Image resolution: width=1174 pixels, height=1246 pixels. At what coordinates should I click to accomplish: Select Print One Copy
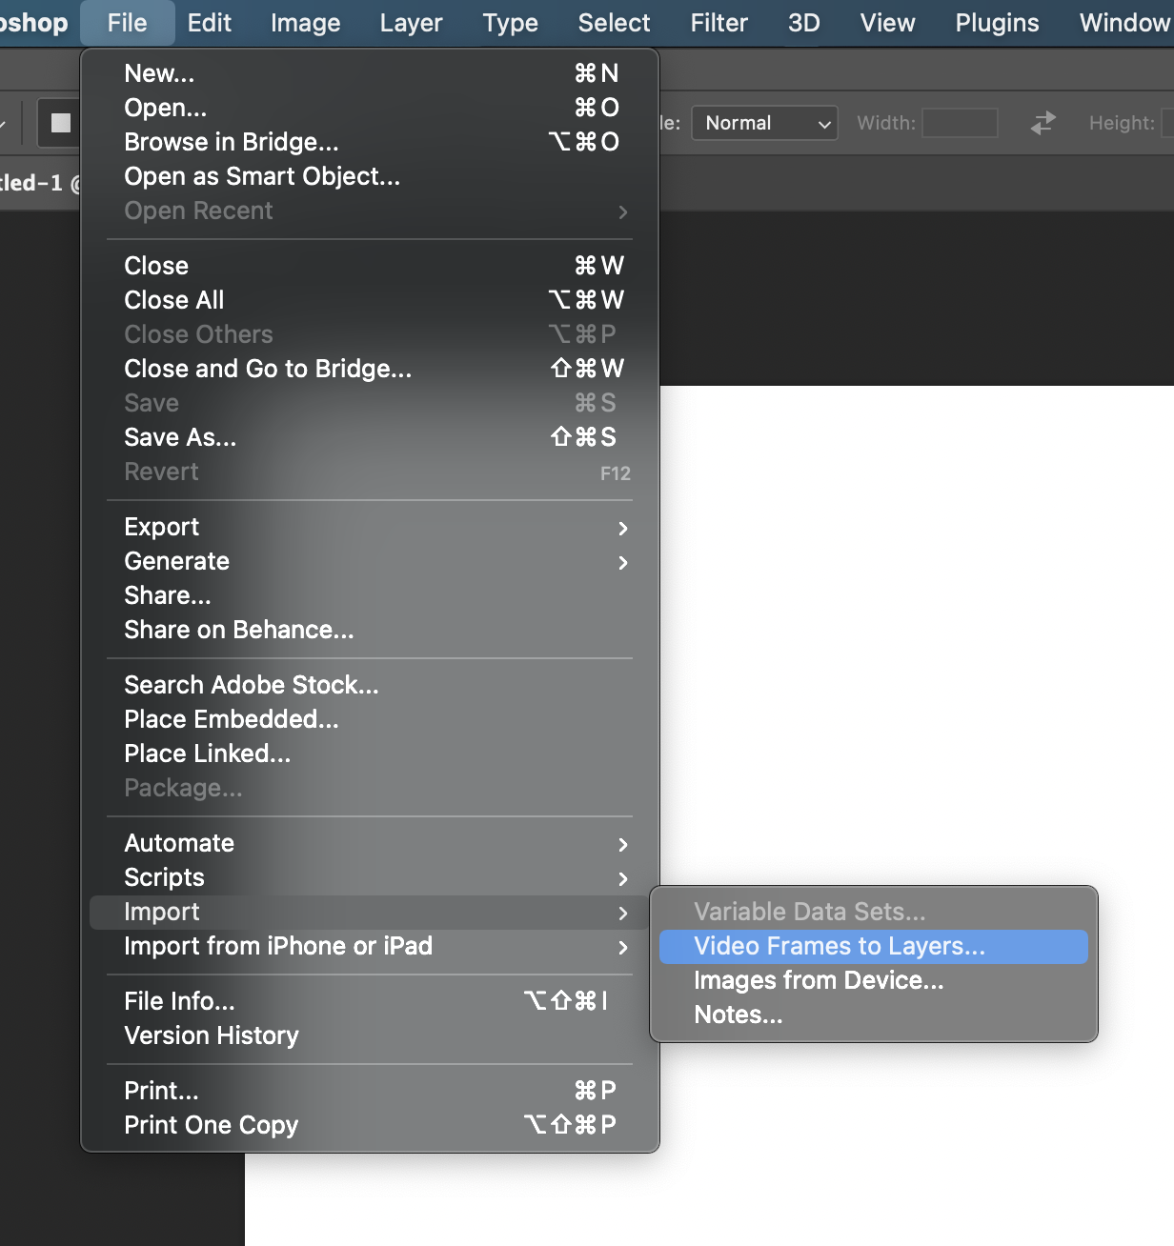point(370,1125)
